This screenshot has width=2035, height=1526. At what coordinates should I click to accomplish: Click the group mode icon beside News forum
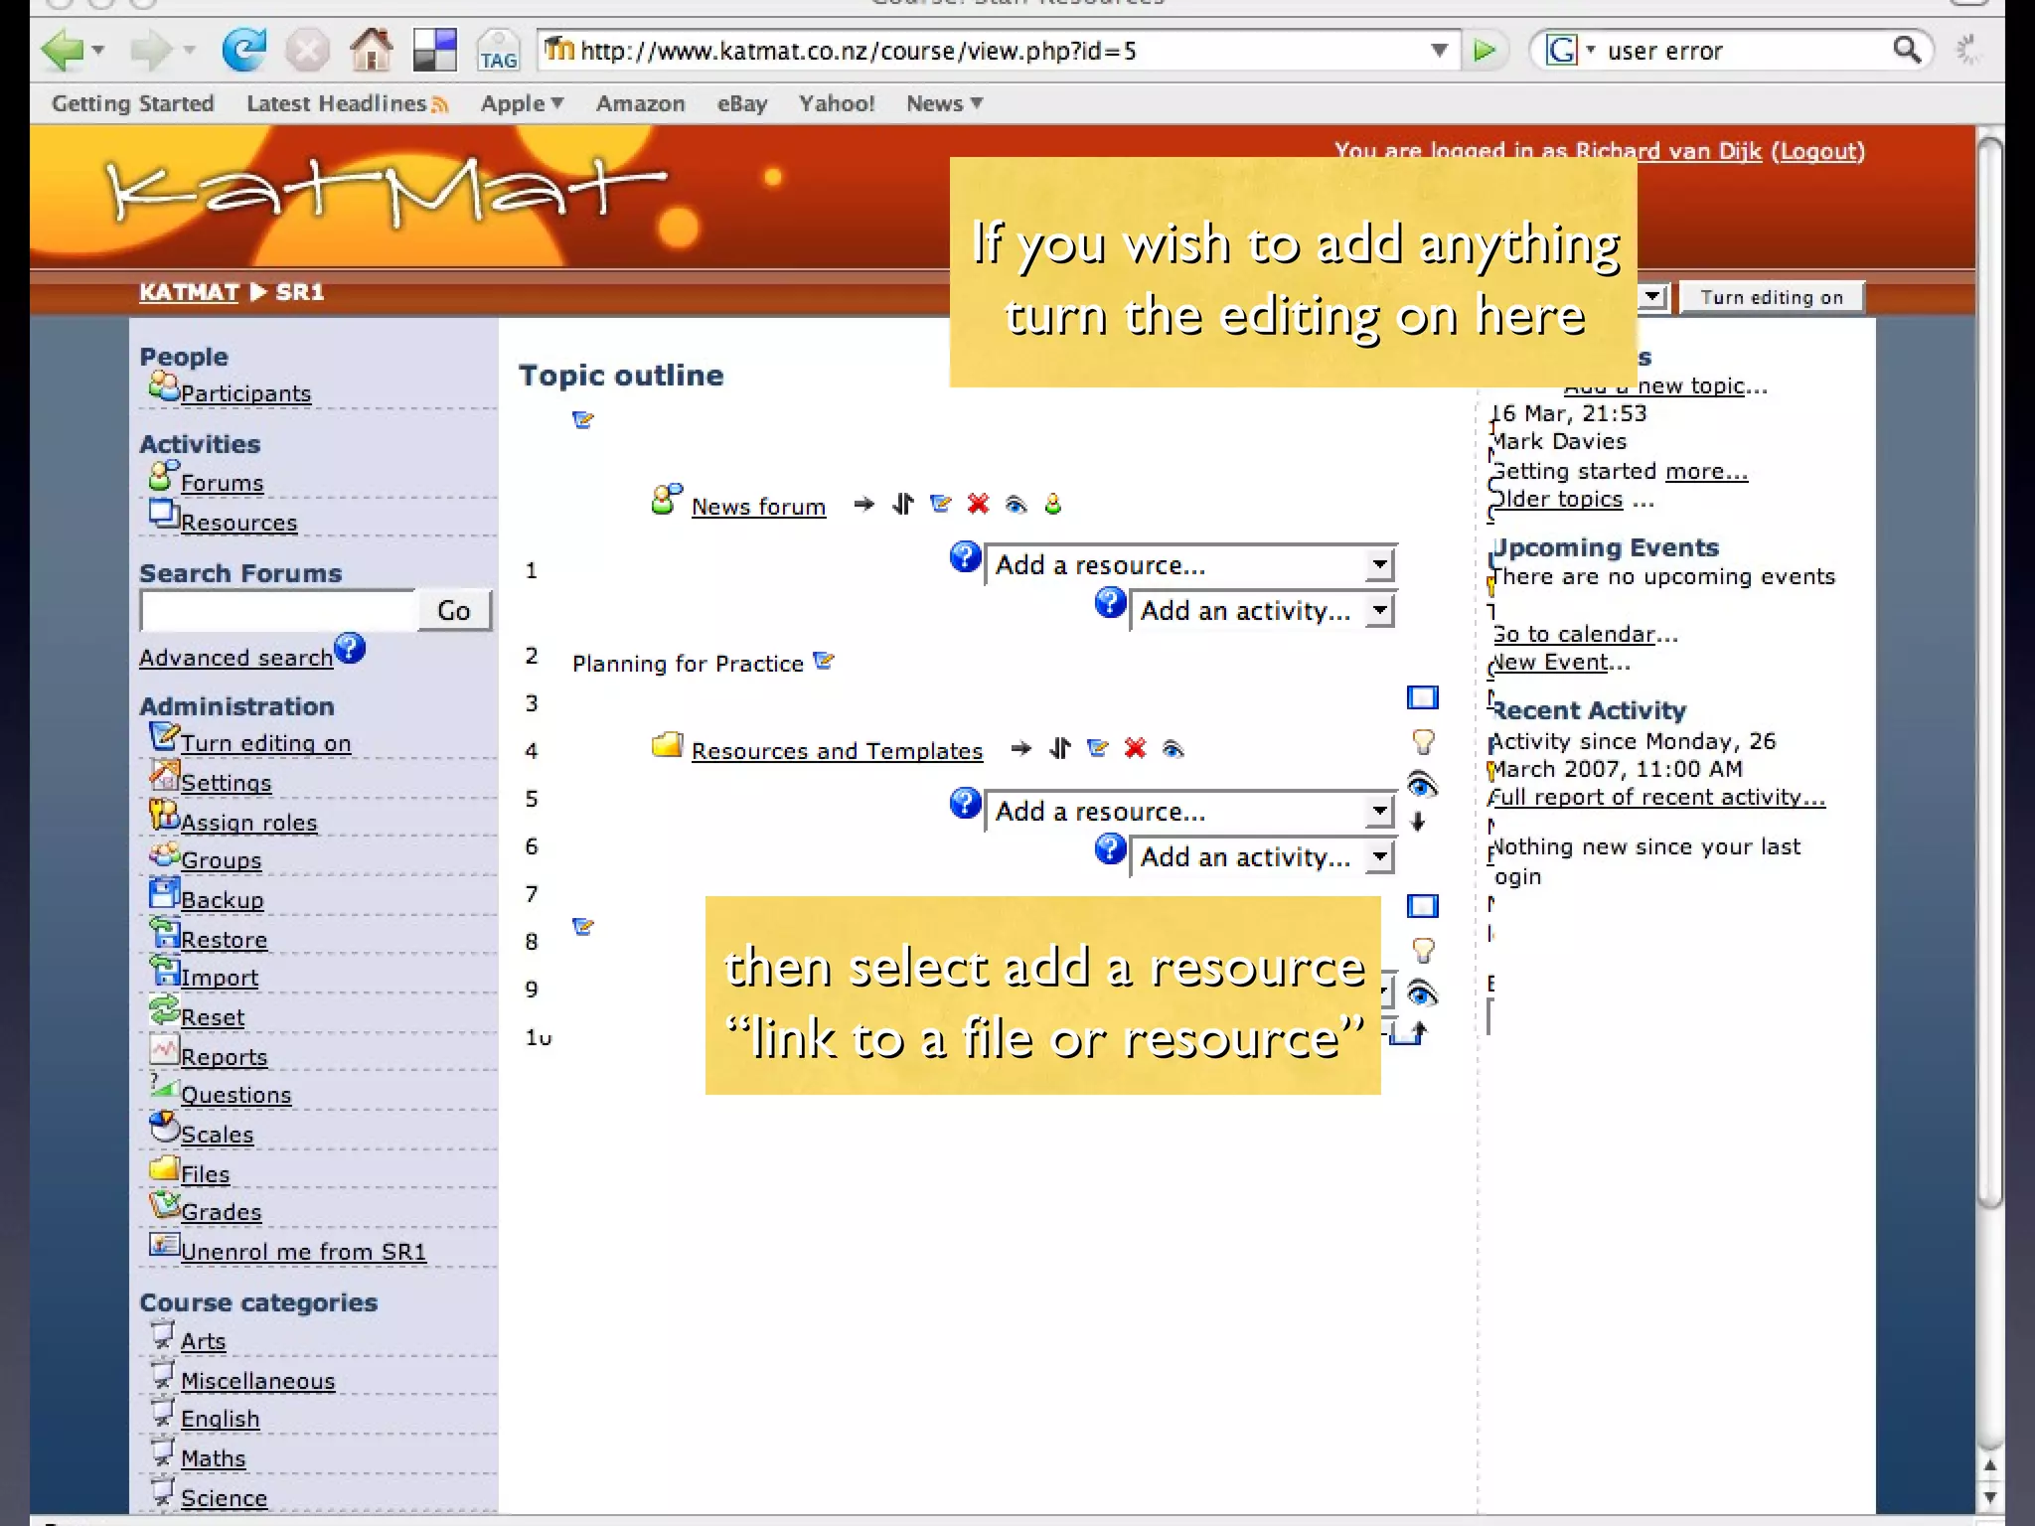1053,505
